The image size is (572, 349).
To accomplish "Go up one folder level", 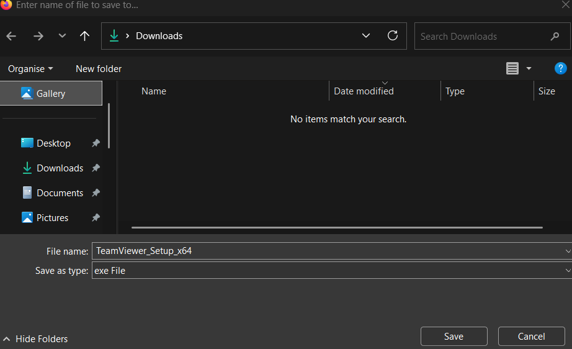I will coord(85,36).
